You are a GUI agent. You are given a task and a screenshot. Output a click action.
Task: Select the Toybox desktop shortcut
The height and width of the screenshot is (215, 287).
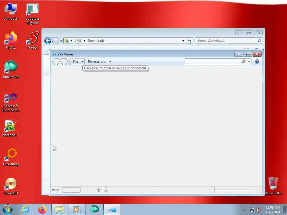(x=33, y=40)
